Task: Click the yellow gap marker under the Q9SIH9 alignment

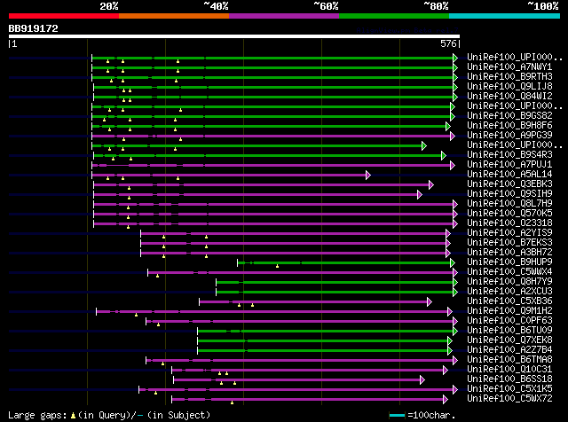Action: coord(129,198)
